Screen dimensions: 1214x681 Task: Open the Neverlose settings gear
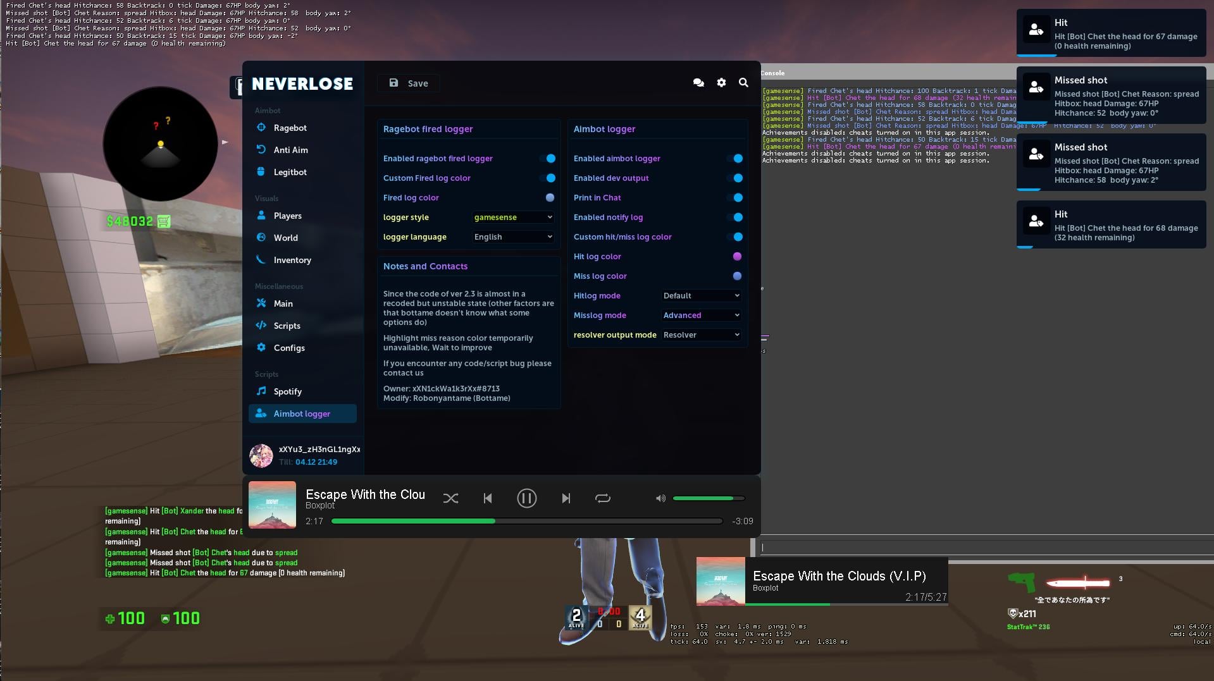(x=721, y=83)
